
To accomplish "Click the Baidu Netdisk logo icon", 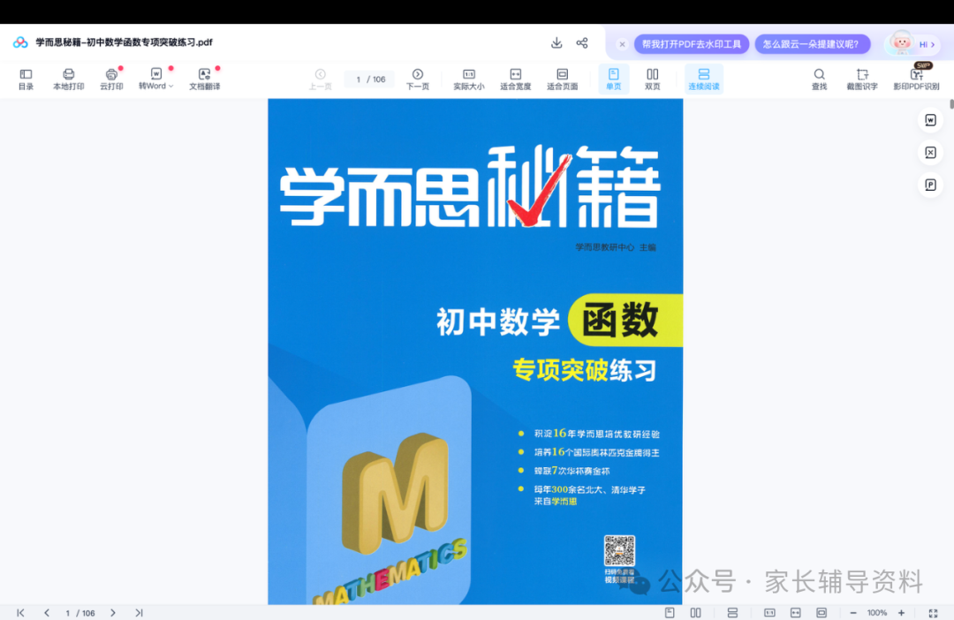I will tap(20, 42).
